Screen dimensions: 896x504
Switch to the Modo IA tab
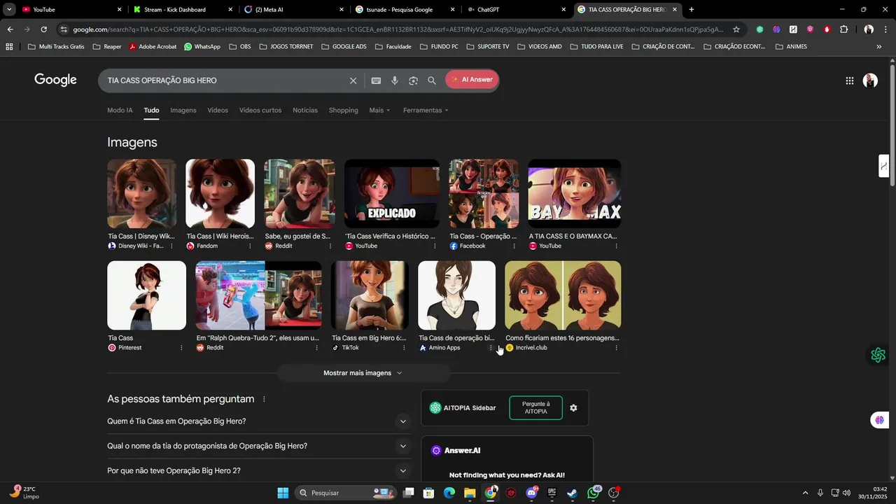tap(120, 111)
